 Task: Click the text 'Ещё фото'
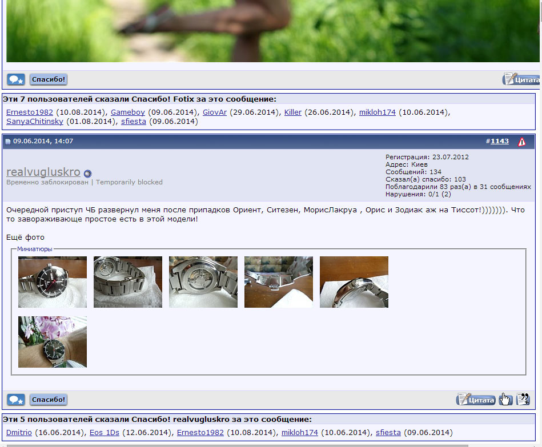25,237
